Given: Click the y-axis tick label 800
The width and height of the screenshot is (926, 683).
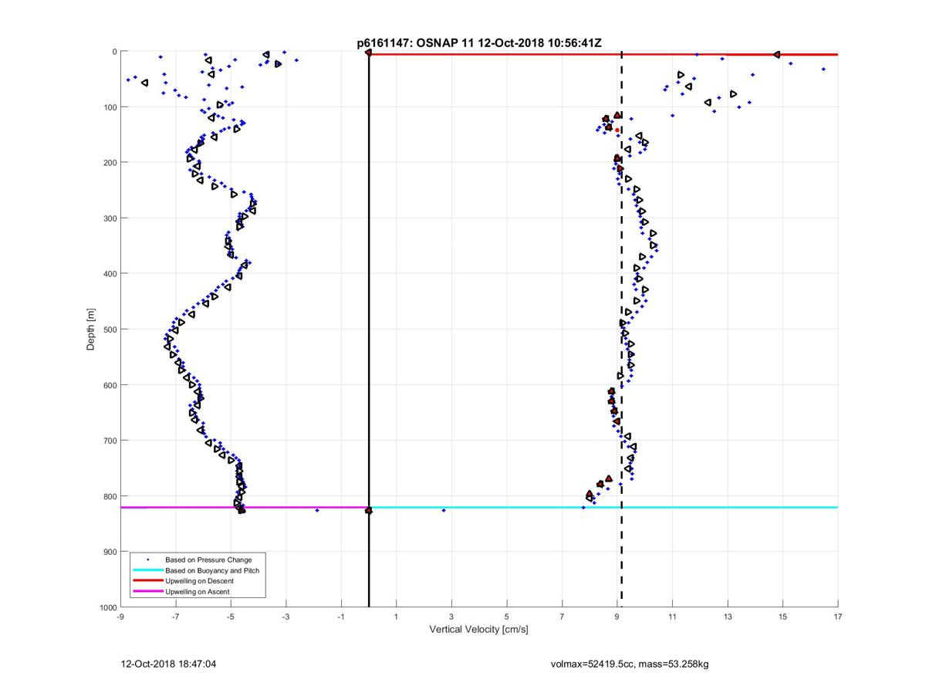Looking at the screenshot, I should point(110,496).
